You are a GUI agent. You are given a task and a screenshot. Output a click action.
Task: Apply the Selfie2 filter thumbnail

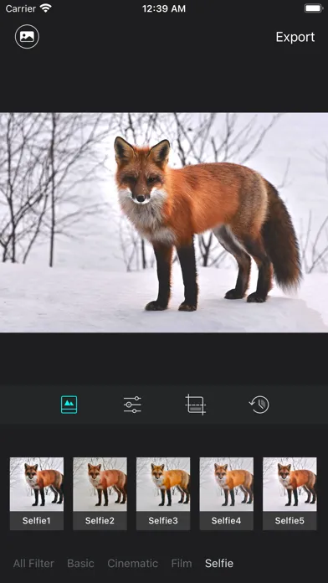point(100,493)
